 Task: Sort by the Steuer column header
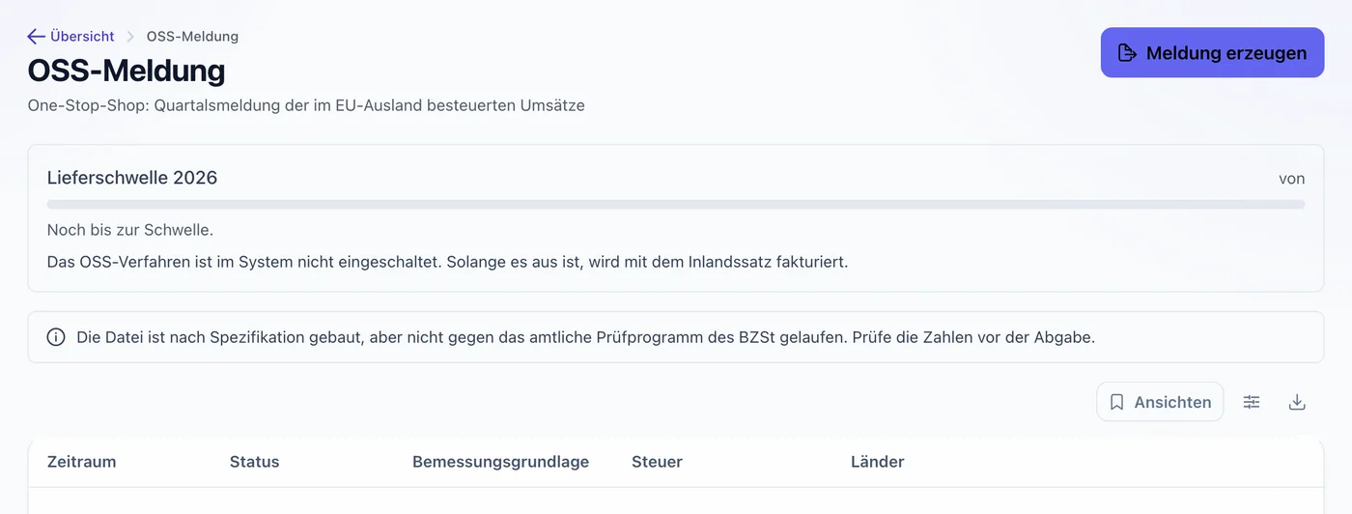[657, 462]
